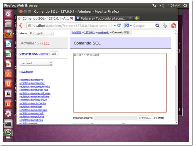This screenshot has height=146, width=193.
Task: Open the Idioma language dropdown
Action: click(41, 34)
